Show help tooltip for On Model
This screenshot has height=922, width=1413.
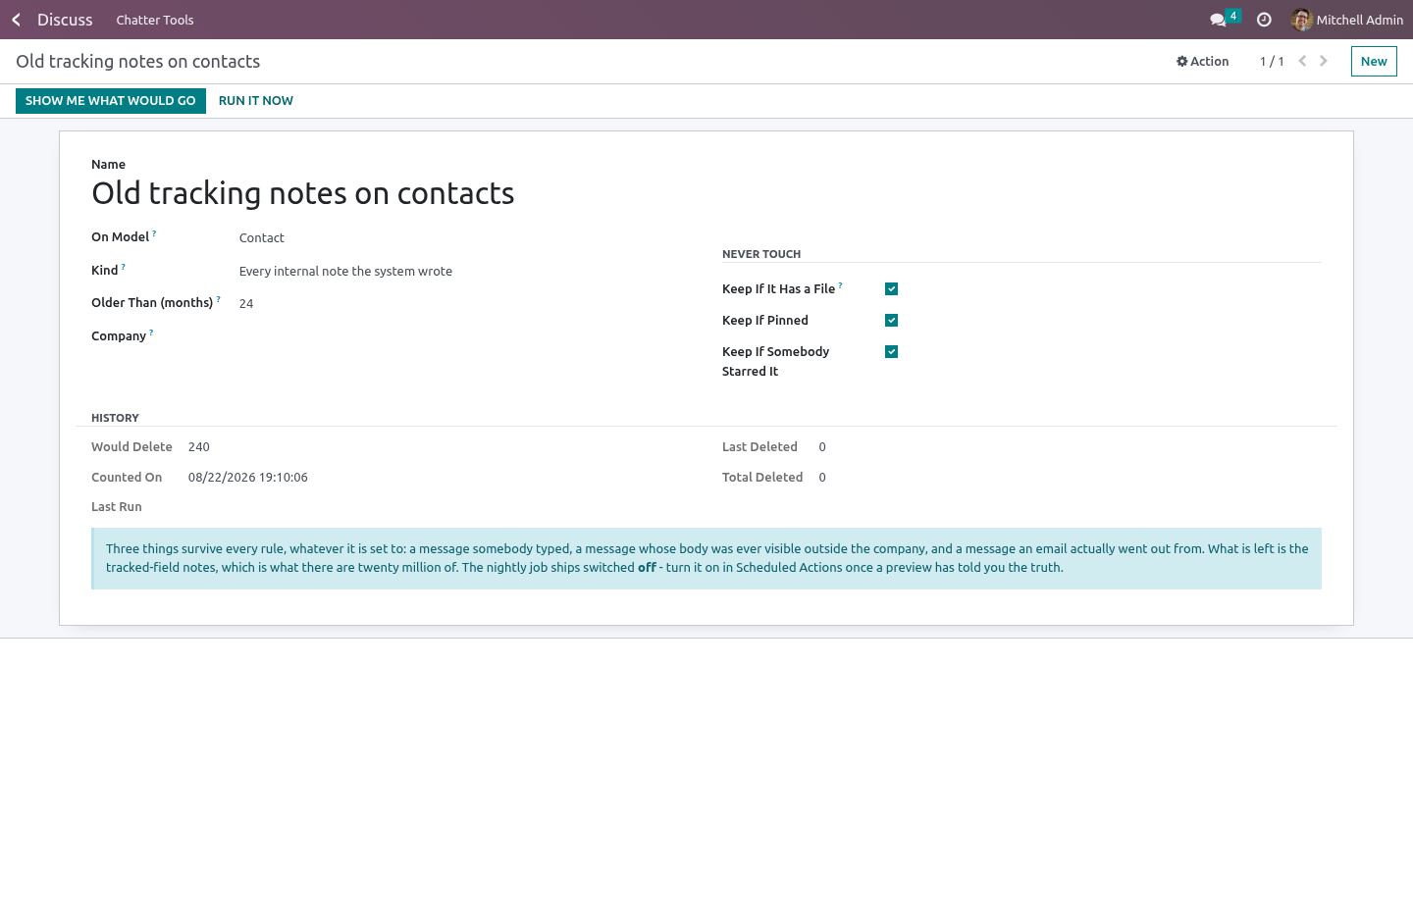[x=154, y=233]
